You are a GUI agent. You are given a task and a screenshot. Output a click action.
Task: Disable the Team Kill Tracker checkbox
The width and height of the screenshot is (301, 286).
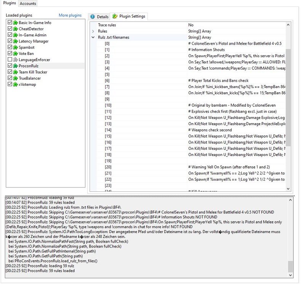[10, 72]
